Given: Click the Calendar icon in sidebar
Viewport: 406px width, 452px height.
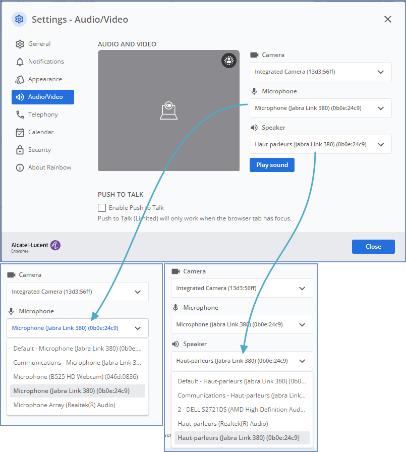Looking at the screenshot, I should [20, 132].
